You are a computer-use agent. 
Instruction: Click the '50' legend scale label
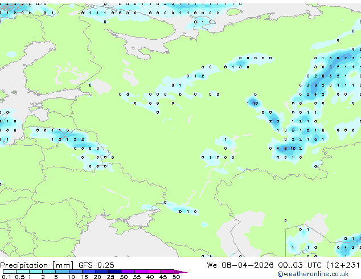[x=176, y=277]
